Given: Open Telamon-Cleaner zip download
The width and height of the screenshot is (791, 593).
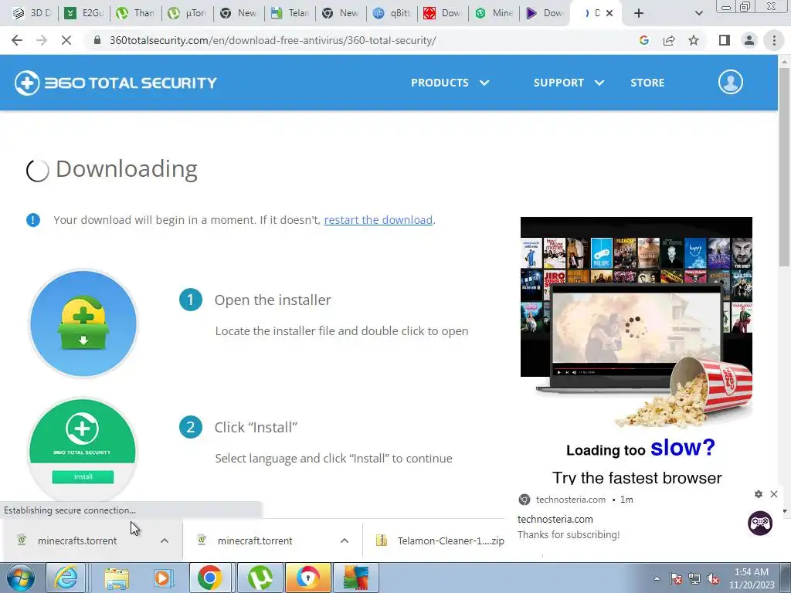Looking at the screenshot, I should (440, 540).
